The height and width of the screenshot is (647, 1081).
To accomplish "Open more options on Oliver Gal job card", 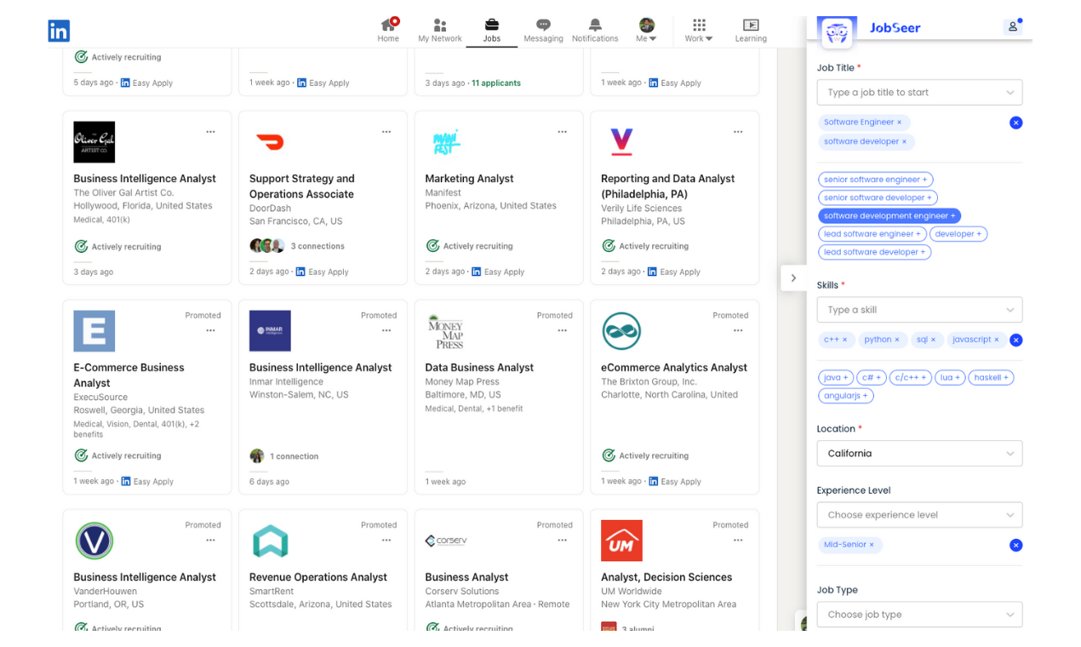I will tap(210, 132).
